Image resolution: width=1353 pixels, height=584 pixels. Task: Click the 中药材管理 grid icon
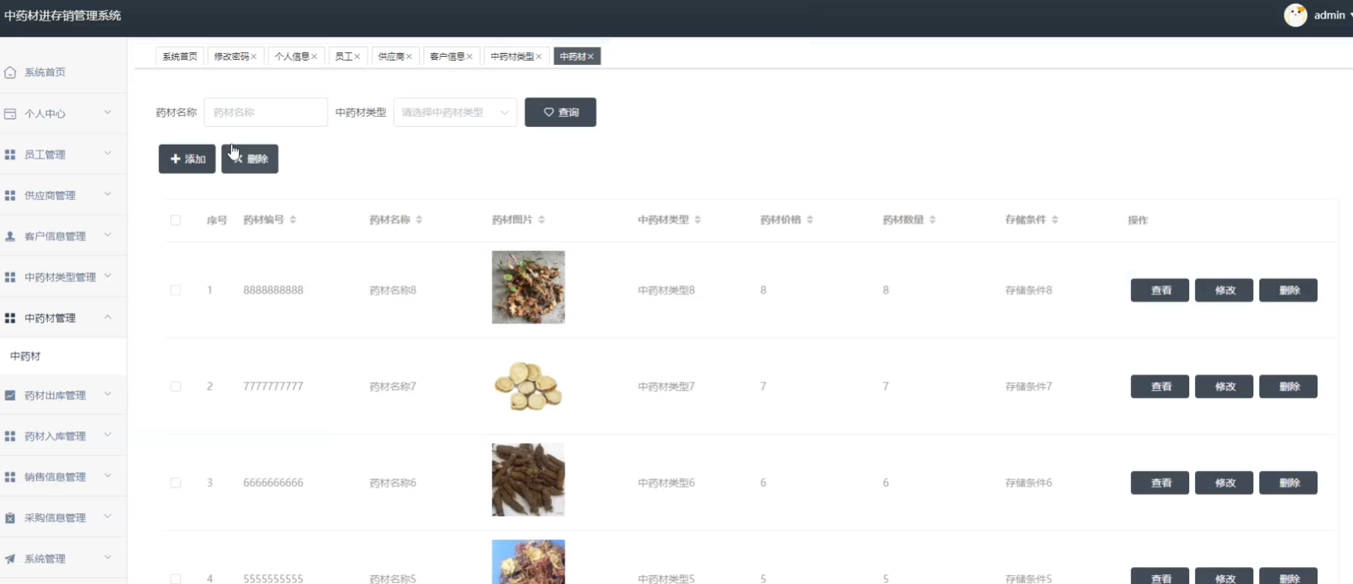10,318
